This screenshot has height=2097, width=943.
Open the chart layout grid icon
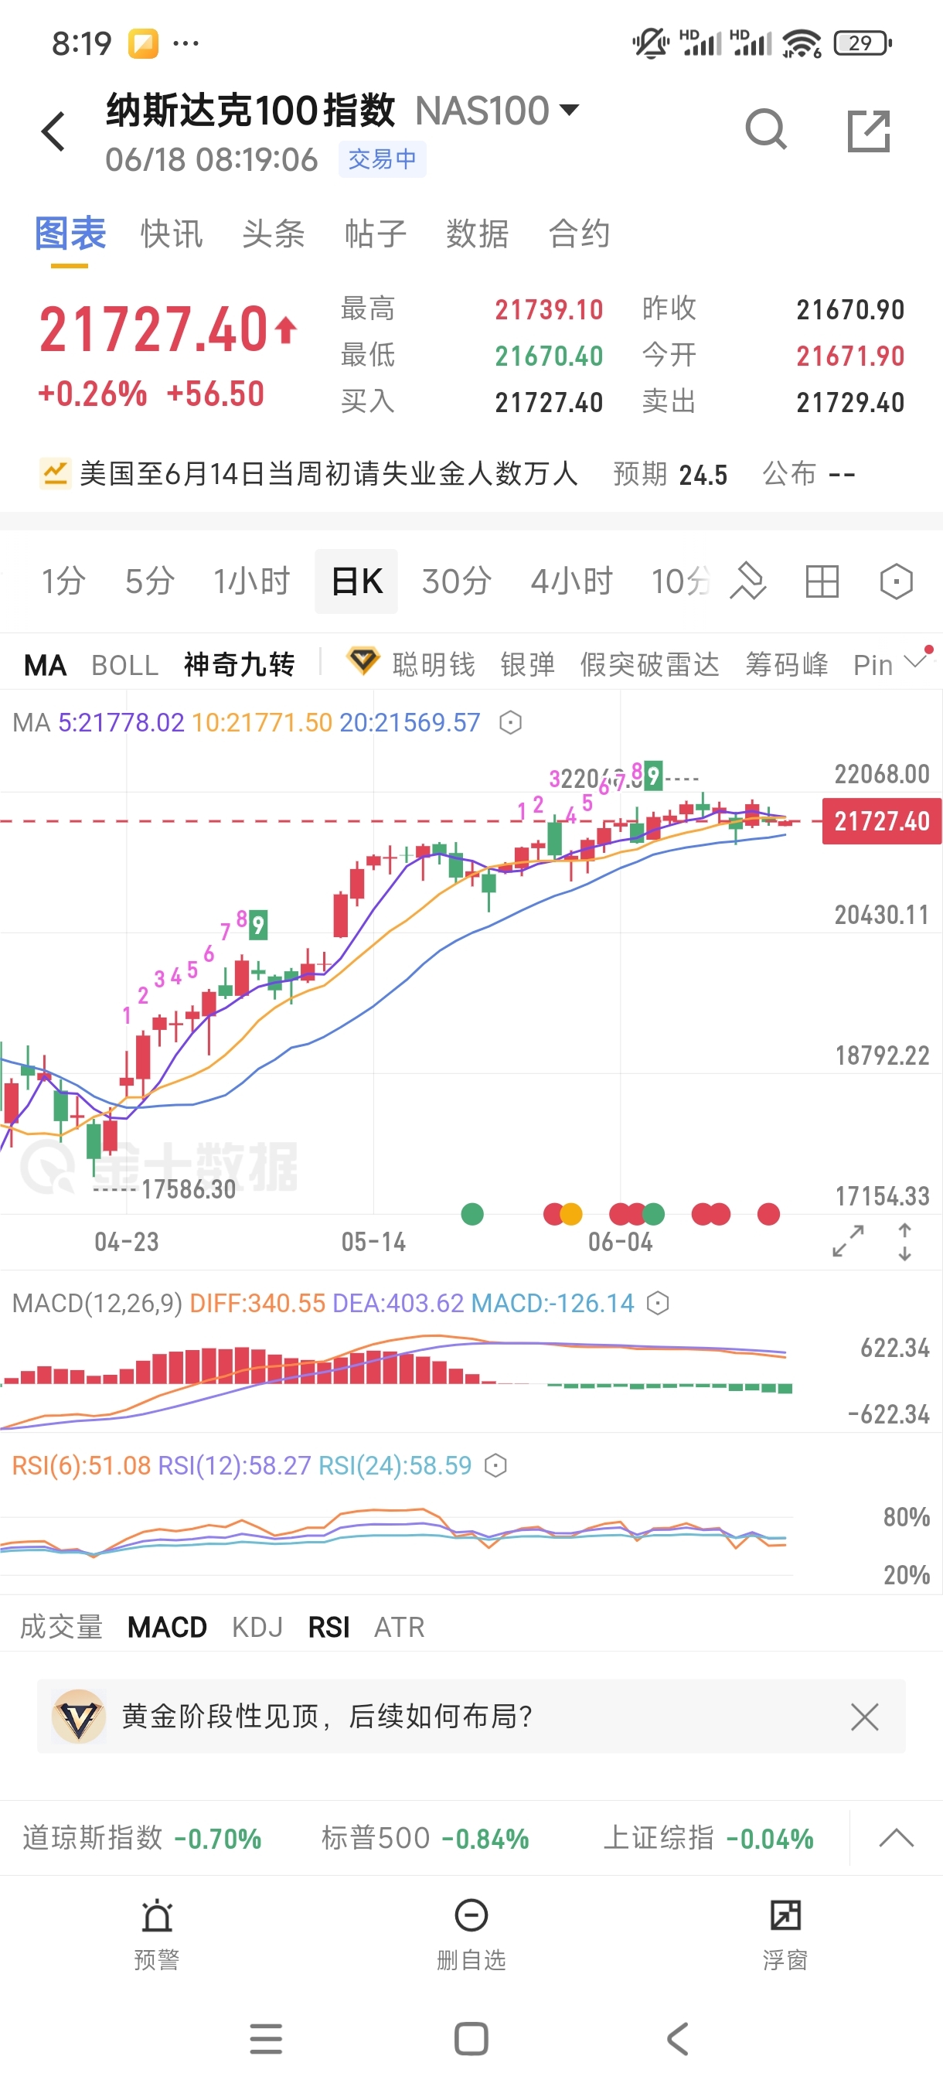822,581
